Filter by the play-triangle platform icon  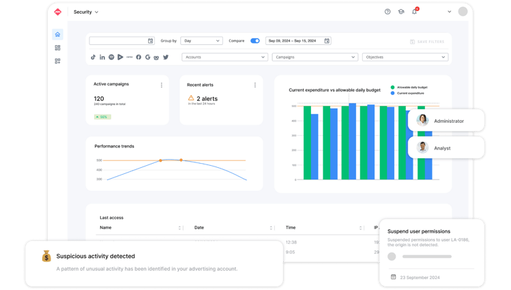coord(120,57)
